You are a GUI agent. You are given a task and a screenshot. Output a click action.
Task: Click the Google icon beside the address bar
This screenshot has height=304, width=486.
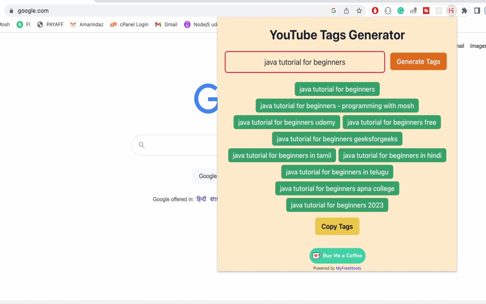pyautogui.click(x=333, y=11)
